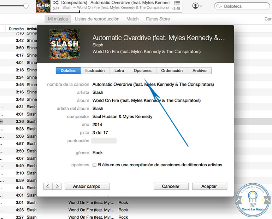The width and height of the screenshot is (272, 219).
Task: Edit the año field 2014
Action: coord(97,125)
